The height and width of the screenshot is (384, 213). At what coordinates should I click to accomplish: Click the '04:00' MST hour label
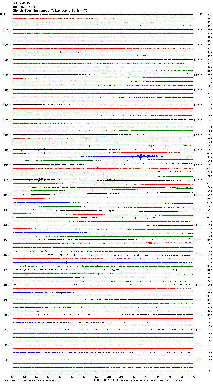click(8, 75)
